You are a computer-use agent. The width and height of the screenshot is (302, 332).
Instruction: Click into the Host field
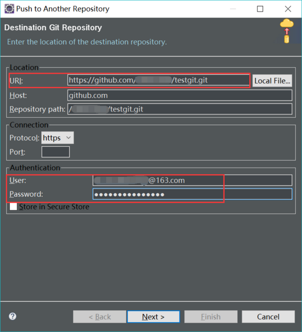(x=180, y=95)
